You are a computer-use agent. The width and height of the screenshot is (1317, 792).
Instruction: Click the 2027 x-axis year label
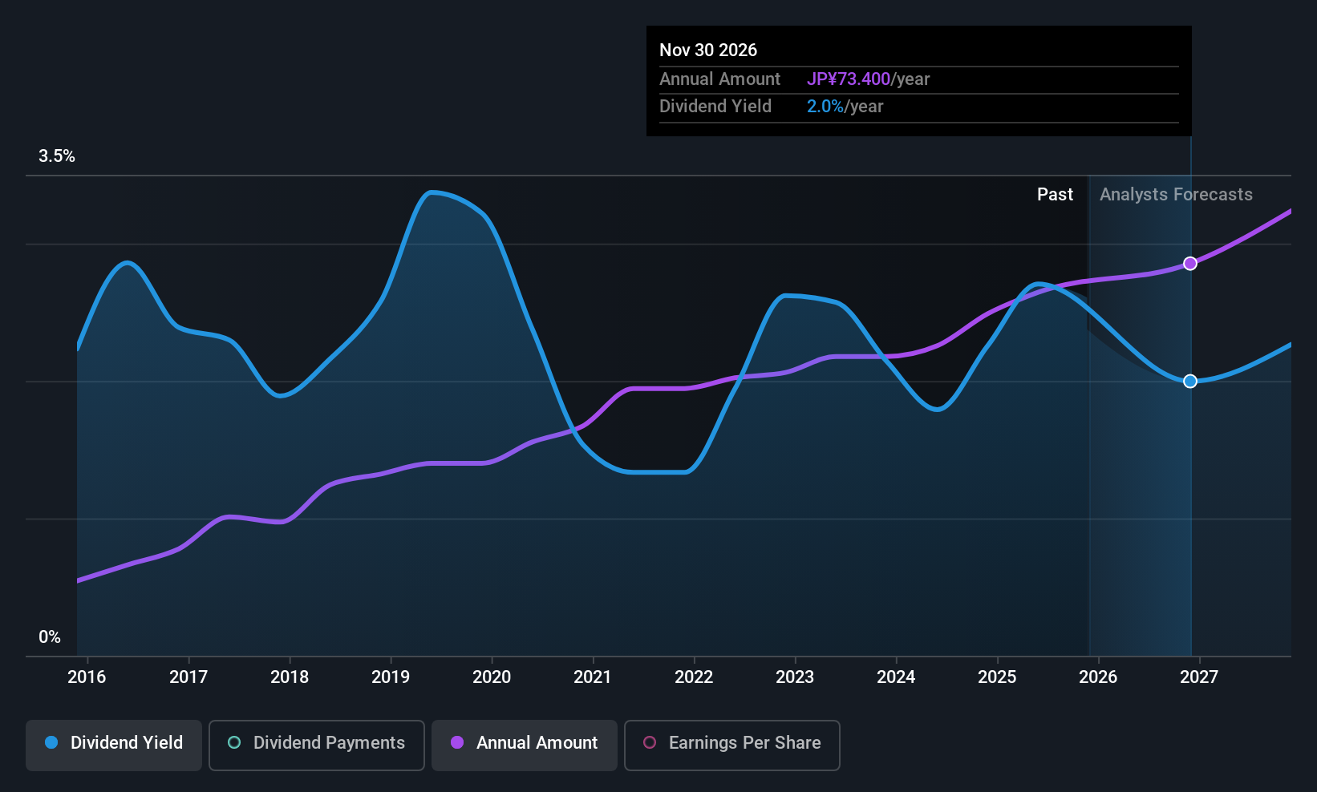[x=1199, y=677]
